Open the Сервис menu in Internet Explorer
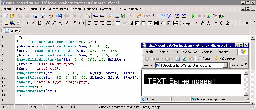 coord(207,52)
